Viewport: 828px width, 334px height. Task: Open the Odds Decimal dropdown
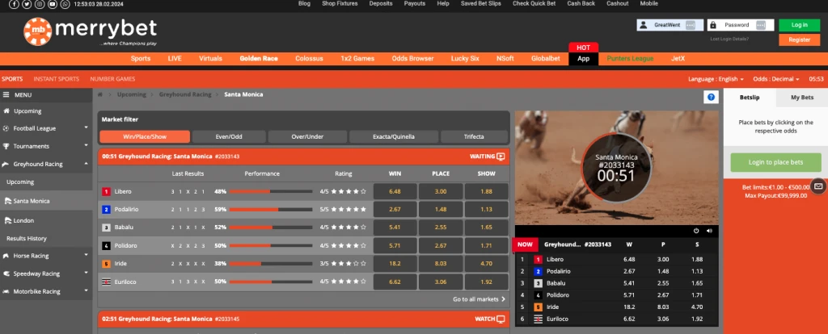pyautogui.click(x=775, y=79)
